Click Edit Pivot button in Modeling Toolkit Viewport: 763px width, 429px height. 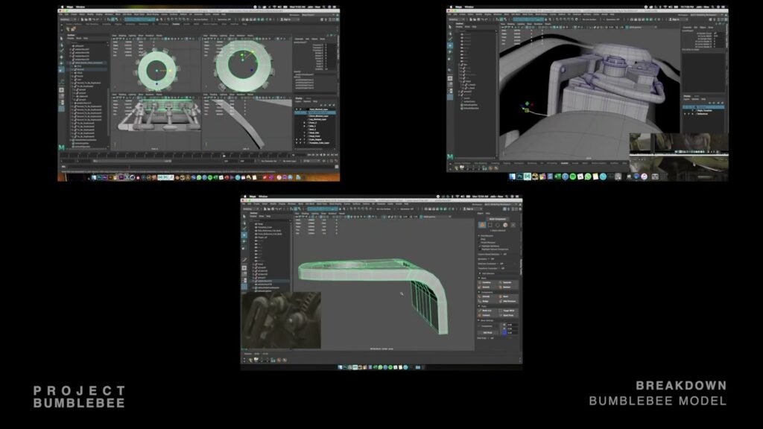coord(487,332)
